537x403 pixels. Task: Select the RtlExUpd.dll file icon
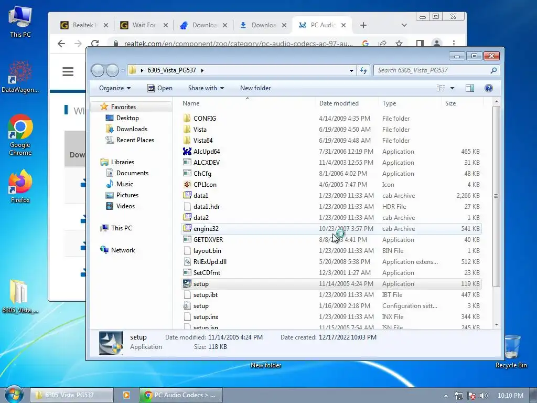pyautogui.click(x=187, y=261)
